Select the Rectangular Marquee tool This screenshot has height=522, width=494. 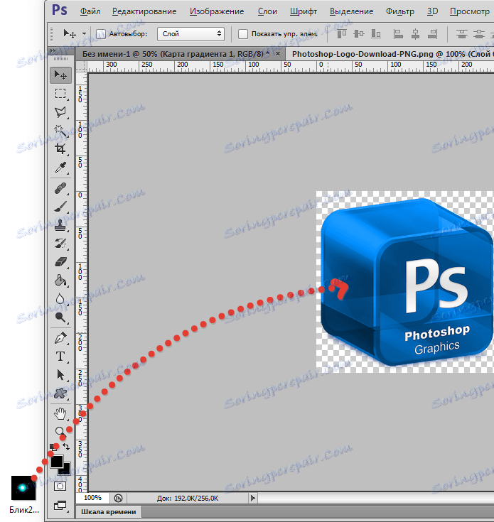coord(60,94)
